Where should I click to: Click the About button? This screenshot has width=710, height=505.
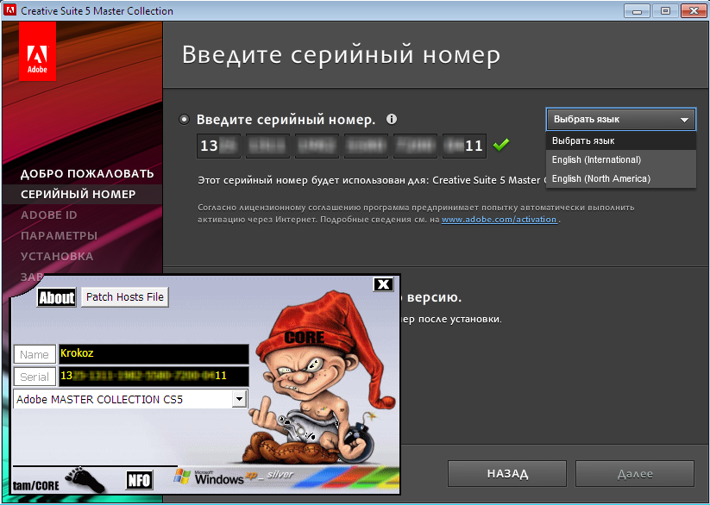click(57, 298)
